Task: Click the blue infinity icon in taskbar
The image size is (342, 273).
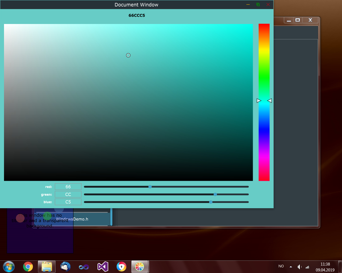Action: (x=84, y=267)
